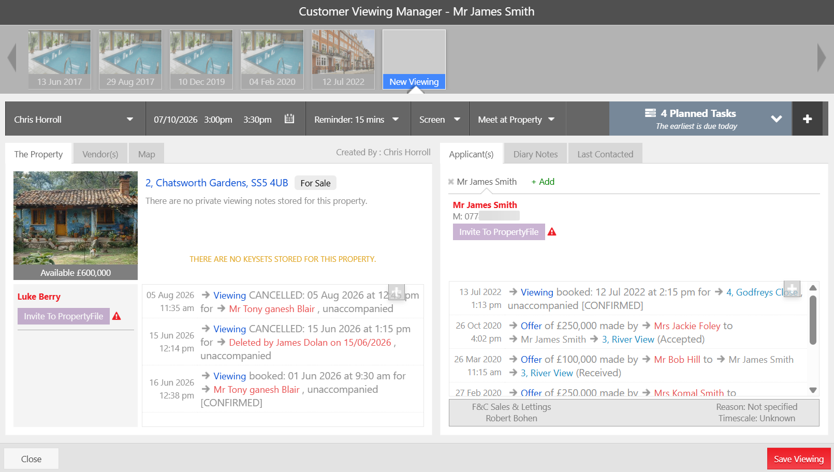This screenshot has height=472, width=834.
Task: Click the plus icon beside Planned Tasks
Action: pyautogui.click(x=807, y=119)
